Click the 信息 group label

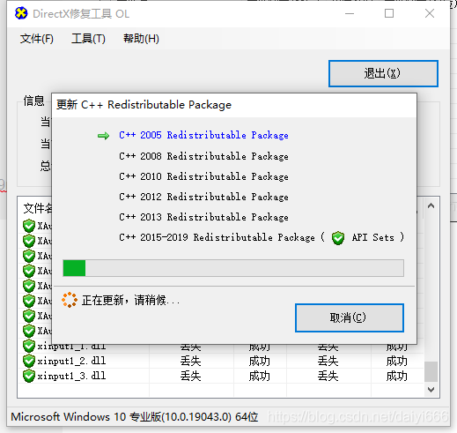[x=33, y=101]
